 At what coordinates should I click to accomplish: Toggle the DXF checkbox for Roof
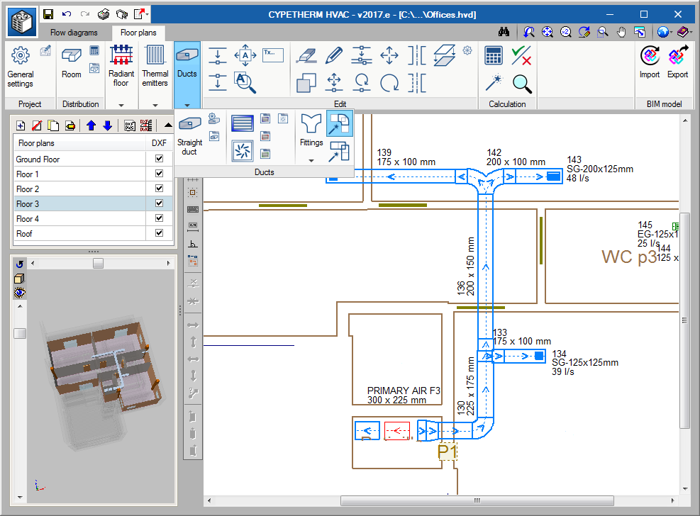(x=159, y=233)
